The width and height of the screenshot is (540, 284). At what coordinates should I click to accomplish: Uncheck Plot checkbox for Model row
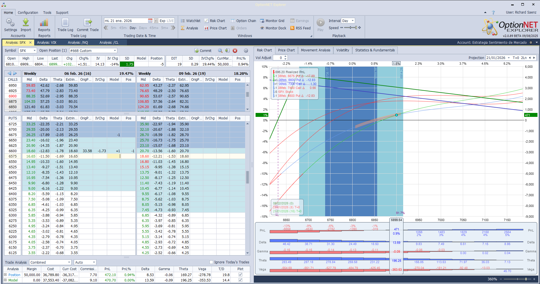(240, 280)
